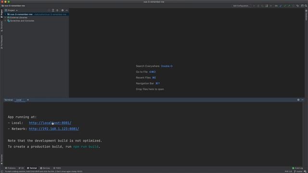Click the Add Configuration button
This screenshot has width=308, height=173.
[241, 6]
